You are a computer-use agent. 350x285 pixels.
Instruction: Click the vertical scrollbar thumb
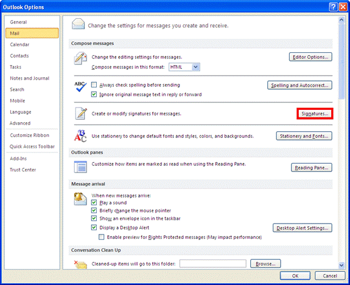click(341, 61)
